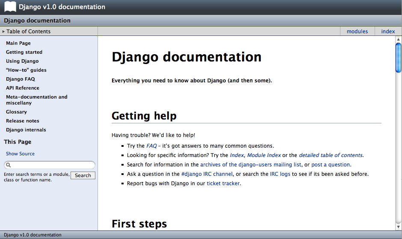Open the detailed table of contents link

click(x=331, y=155)
